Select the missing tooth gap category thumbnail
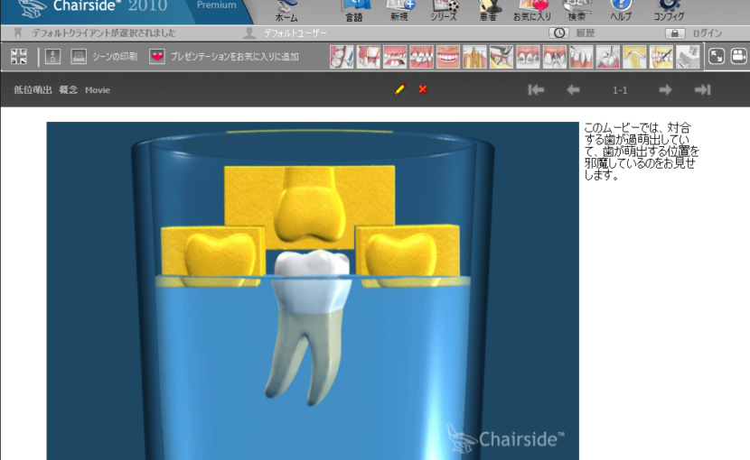 [x=369, y=57]
